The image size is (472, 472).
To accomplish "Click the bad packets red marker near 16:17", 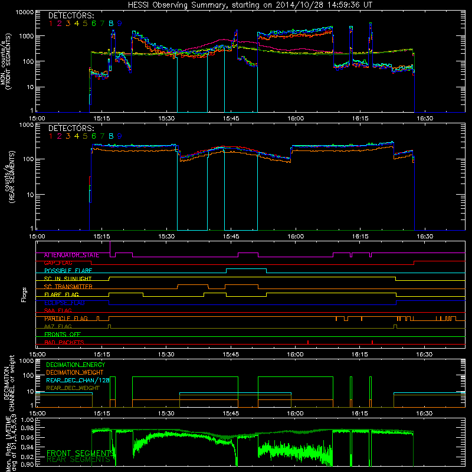I will tap(372, 342).
